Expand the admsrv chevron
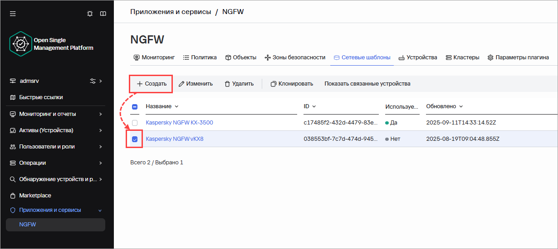 [101, 81]
